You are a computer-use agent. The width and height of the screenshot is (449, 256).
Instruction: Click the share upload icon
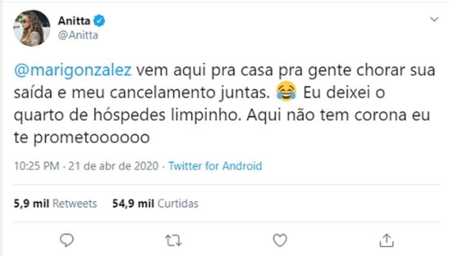[384, 240]
